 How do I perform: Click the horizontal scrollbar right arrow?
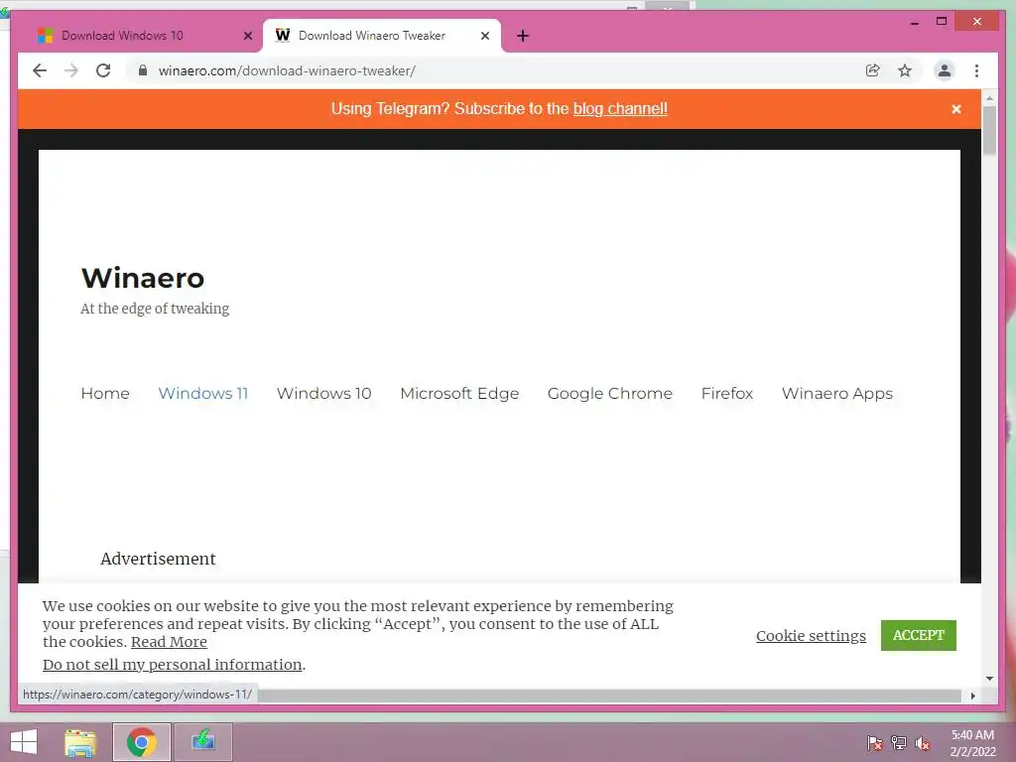click(x=972, y=696)
